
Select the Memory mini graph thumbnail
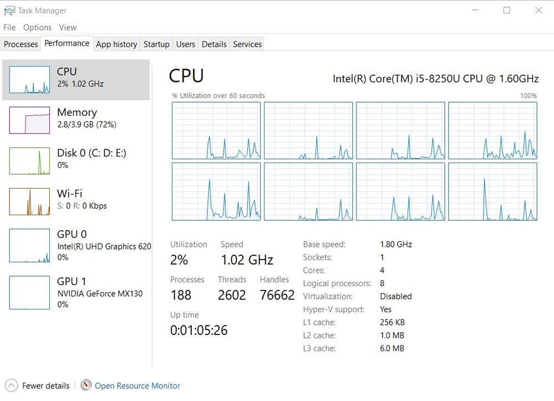point(29,120)
